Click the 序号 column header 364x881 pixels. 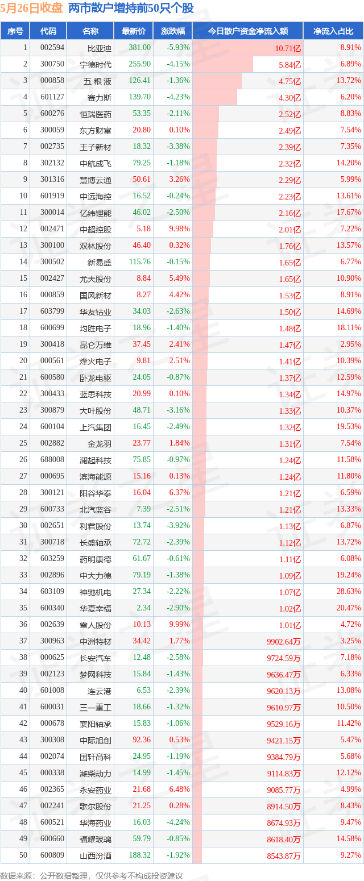tap(15, 31)
